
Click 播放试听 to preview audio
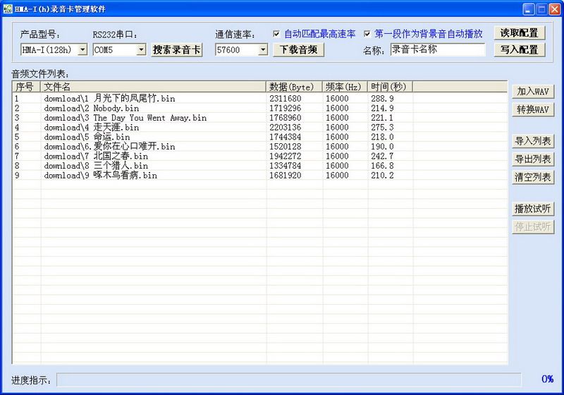tap(533, 209)
